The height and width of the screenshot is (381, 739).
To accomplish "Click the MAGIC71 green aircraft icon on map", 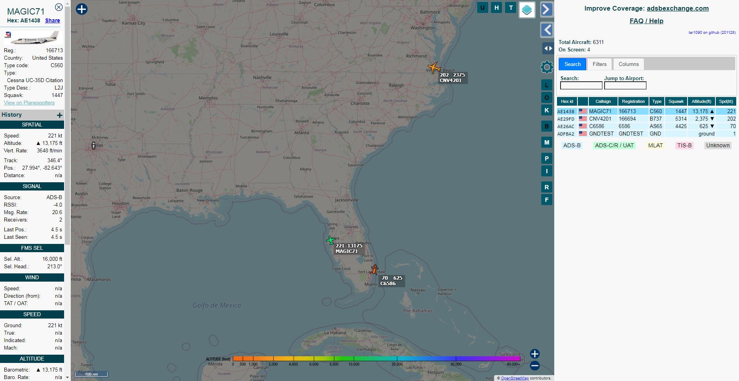I will pyautogui.click(x=331, y=240).
